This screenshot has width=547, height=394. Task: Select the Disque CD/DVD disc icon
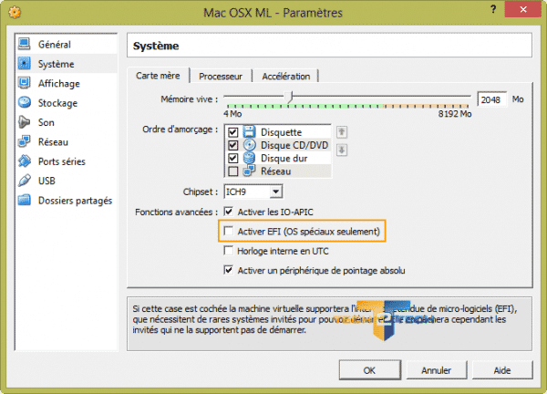point(249,145)
